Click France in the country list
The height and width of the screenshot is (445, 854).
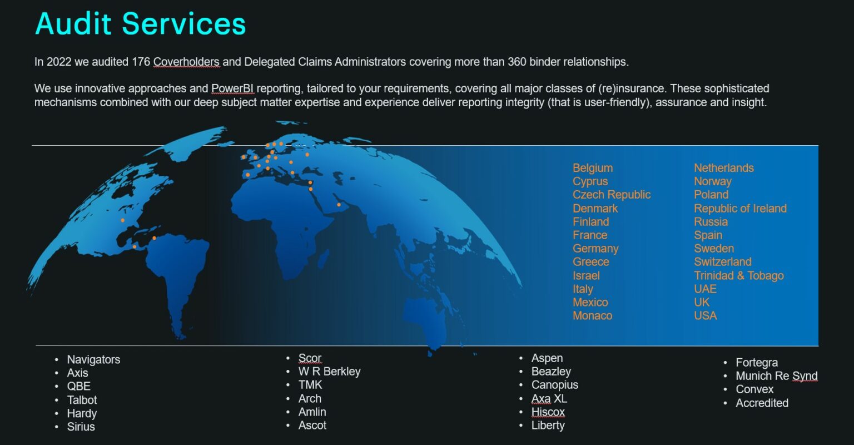pos(590,235)
